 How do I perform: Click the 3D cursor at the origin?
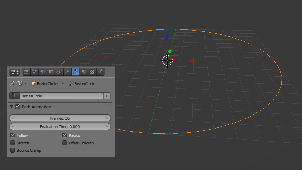click(167, 61)
